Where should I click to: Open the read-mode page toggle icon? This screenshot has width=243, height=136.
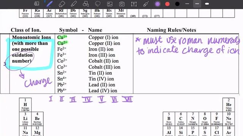coord(37,4)
